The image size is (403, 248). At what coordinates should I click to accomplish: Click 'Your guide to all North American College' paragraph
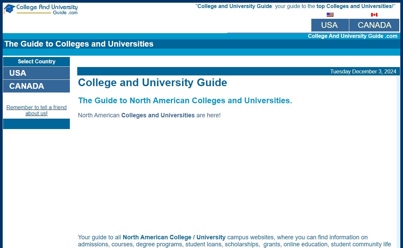(235, 241)
